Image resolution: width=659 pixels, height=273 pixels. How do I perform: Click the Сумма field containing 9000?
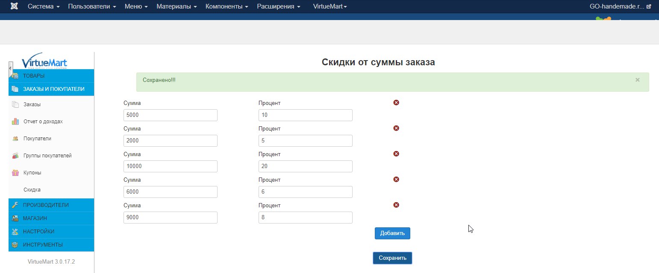[171, 218]
